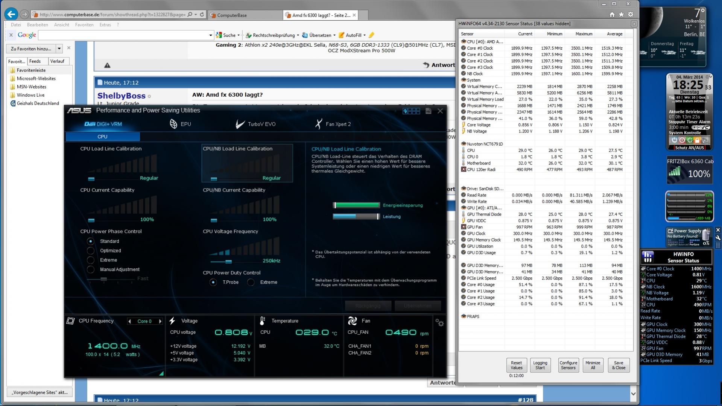722x406 pixels.
Task: Switch to next core in CPU Frequency
Action: click(160, 321)
